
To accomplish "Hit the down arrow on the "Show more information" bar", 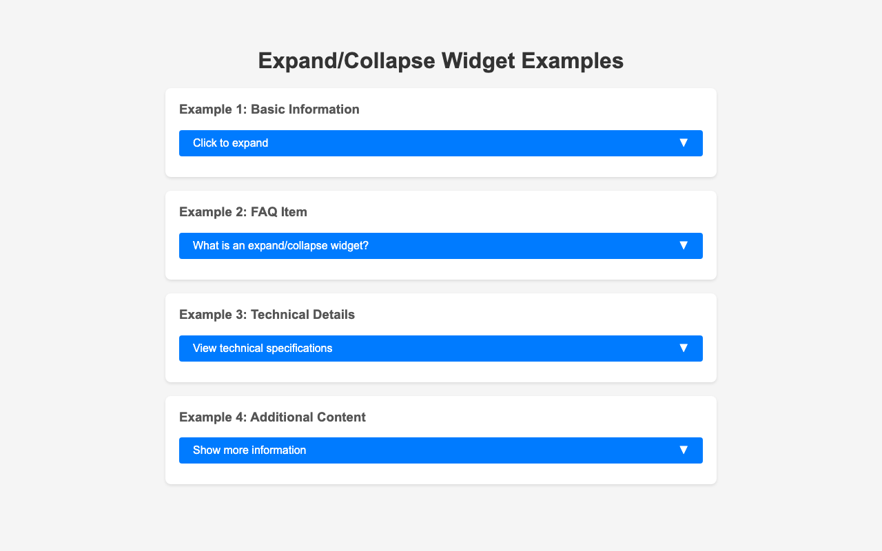I will point(684,450).
